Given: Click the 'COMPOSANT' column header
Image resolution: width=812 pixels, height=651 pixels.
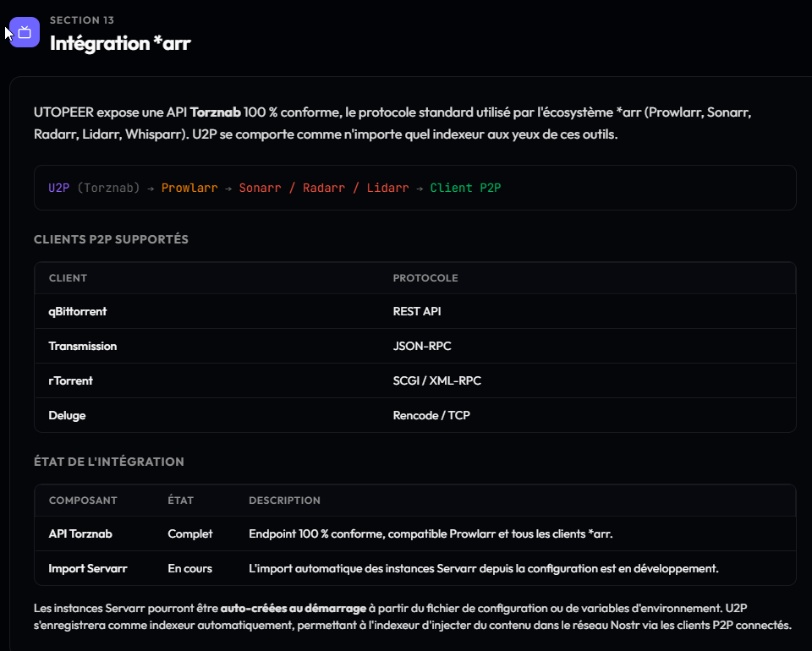Looking at the screenshot, I should tap(83, 501).
